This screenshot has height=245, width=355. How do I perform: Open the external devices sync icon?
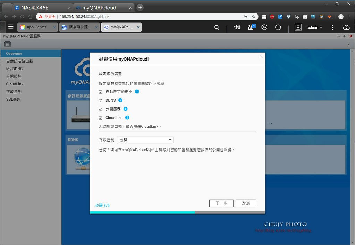[264, 27]
